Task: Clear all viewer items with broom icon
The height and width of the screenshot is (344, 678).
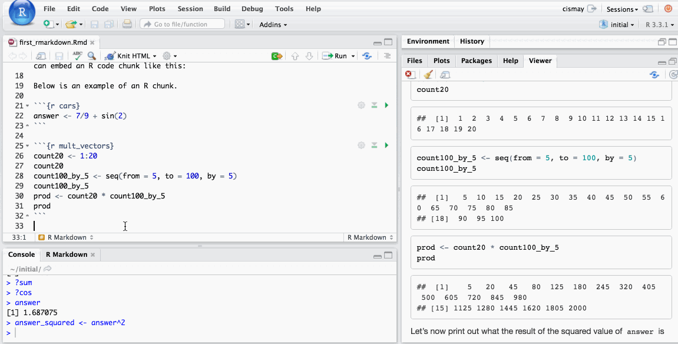Action: [x=428, y=75]
